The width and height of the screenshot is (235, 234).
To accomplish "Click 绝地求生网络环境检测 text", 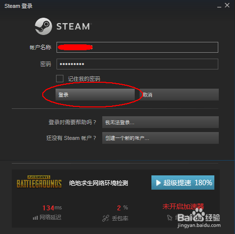I will 98,183.
